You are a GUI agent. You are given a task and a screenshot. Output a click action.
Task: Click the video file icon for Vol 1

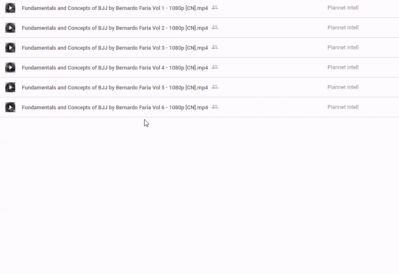tap(10, 8)
